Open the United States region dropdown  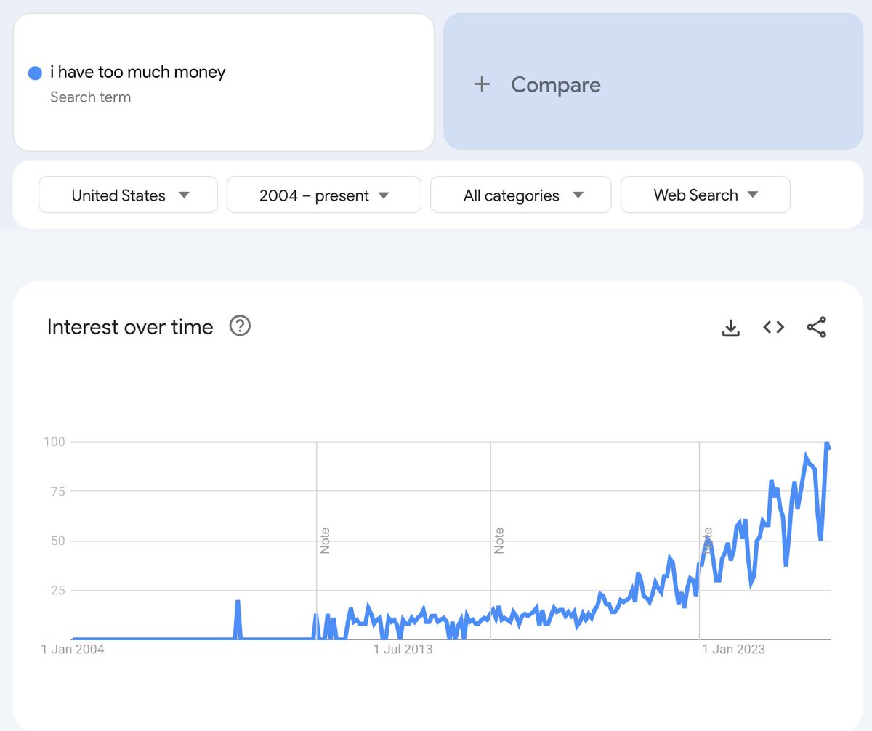[128, 195]
